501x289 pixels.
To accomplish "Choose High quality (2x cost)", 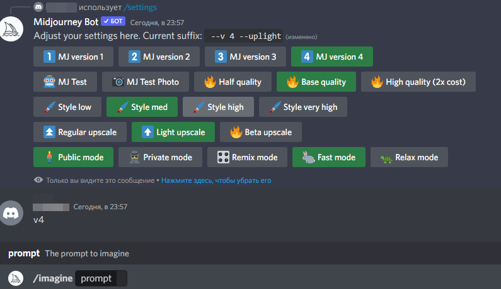I will pyautogui.click(x=418, y=82).
